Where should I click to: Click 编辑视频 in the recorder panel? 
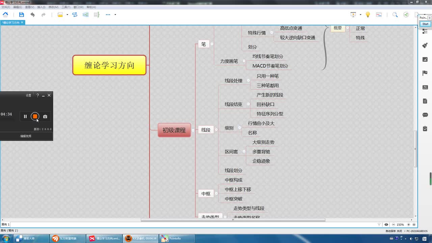pyautogui.click(x=26, y=136)
